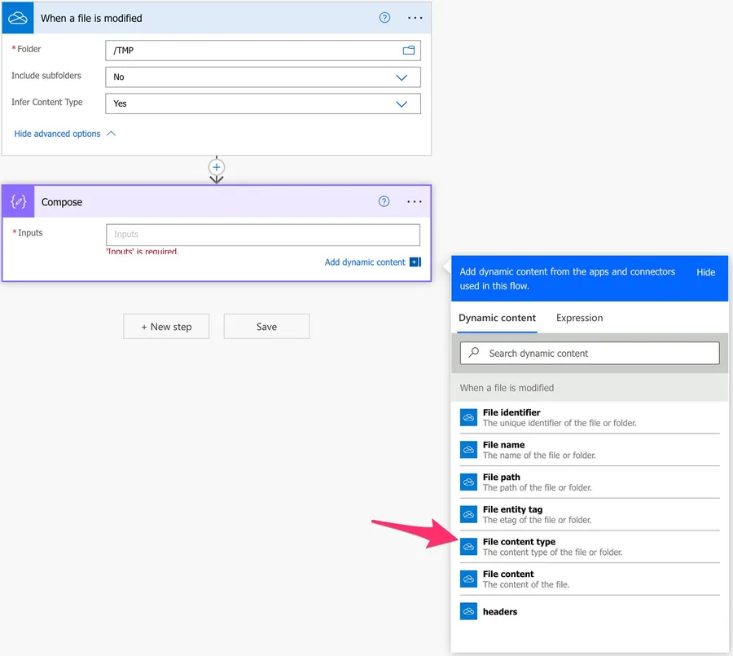Open help for the file modified trigger
This screenshot has height=656, width=733.
point(384,17)
